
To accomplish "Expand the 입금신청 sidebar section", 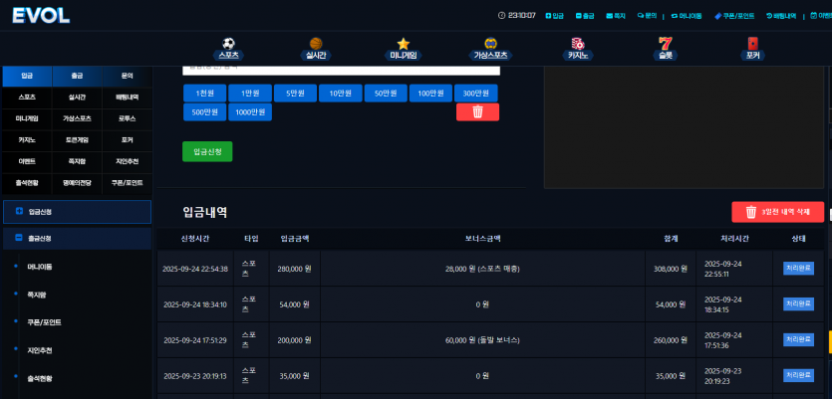I will (x=77, y=211).
